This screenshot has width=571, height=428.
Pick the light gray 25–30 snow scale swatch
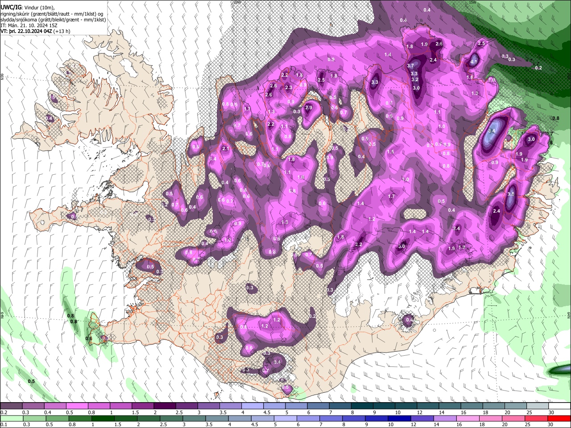(537, 406)
